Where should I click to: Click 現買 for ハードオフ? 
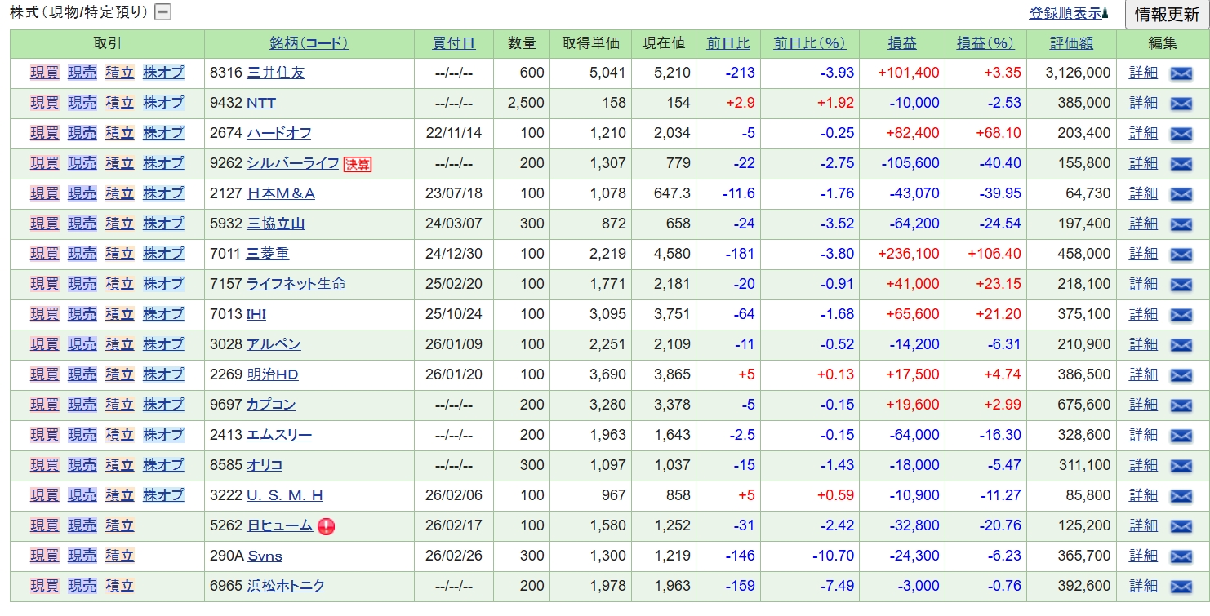(44, 133)
